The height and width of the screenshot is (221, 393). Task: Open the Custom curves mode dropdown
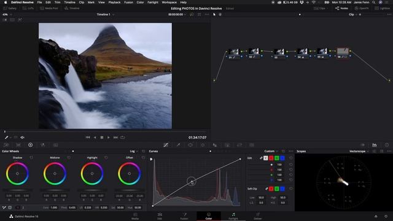(271, 151)
